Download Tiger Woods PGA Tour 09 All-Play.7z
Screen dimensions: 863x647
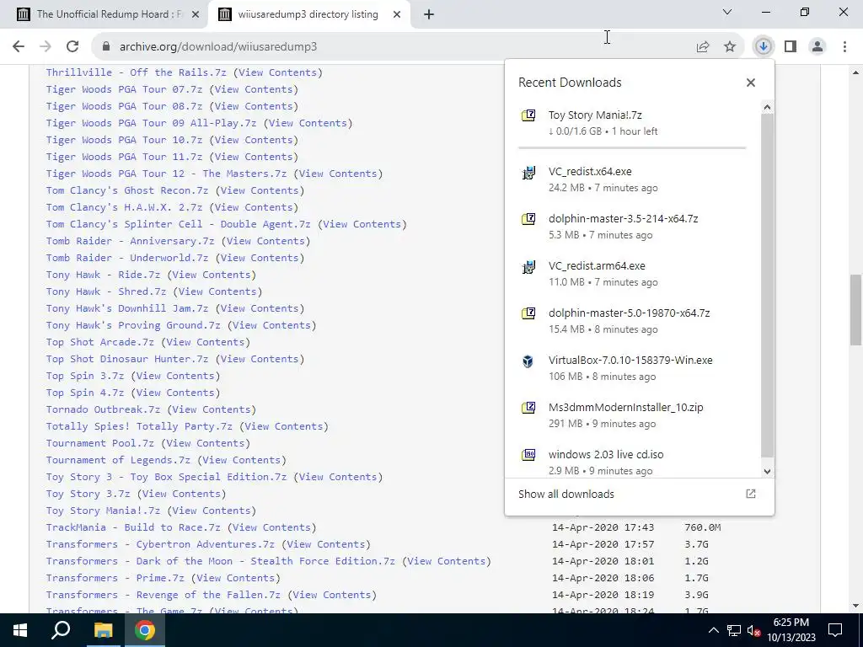point(151,123)
